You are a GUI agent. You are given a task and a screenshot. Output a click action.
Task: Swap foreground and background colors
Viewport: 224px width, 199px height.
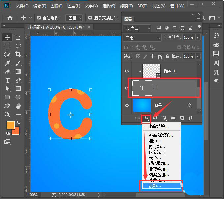click(x=18, y=122)
